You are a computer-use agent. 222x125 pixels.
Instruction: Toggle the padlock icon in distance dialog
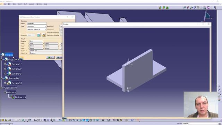[x=44, y=35]
